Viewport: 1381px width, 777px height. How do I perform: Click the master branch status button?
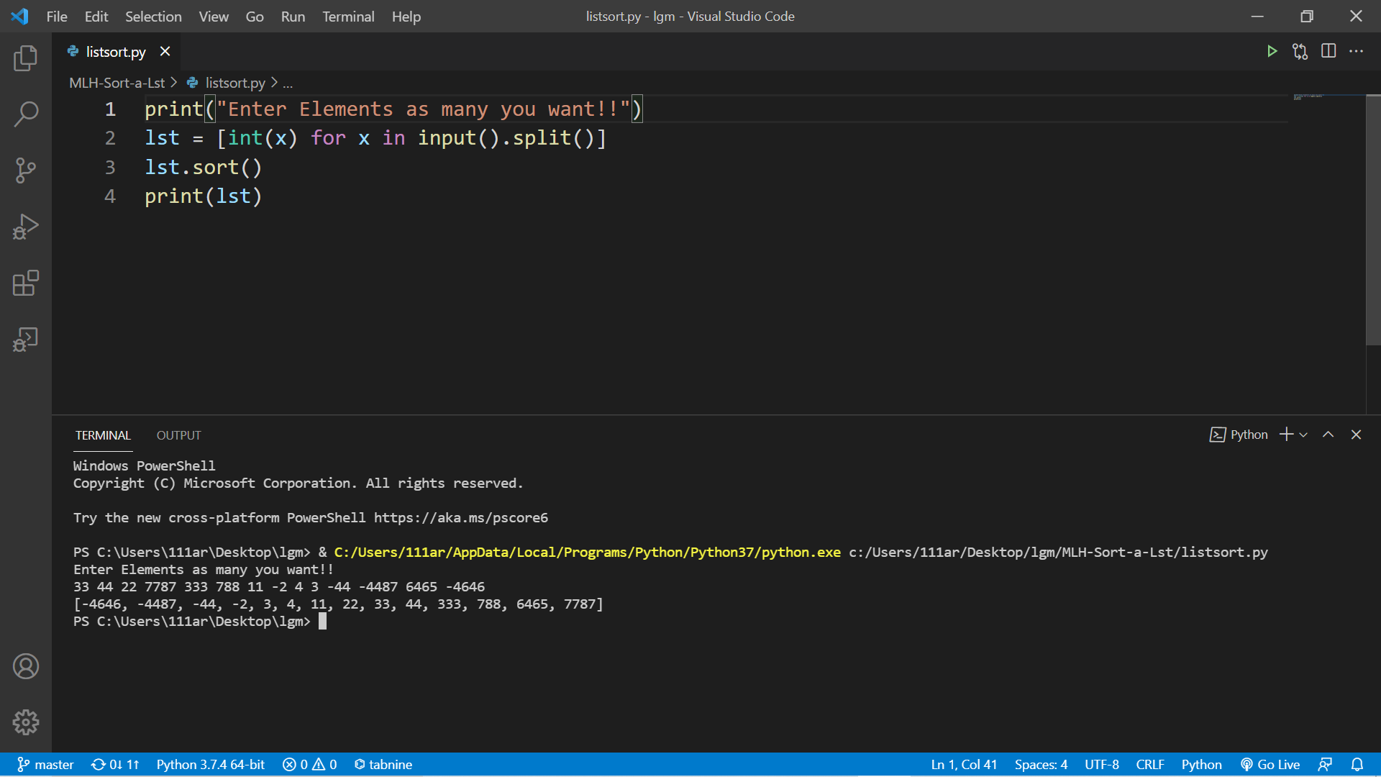45,764
